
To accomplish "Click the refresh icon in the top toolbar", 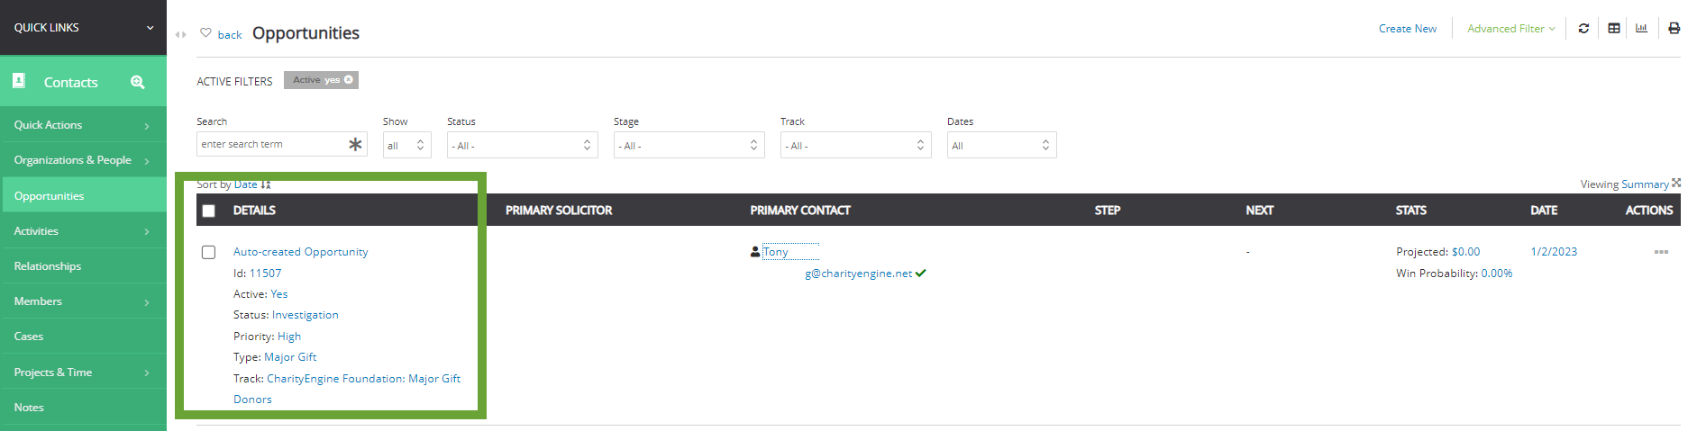I will click(x=1583, y=29).
